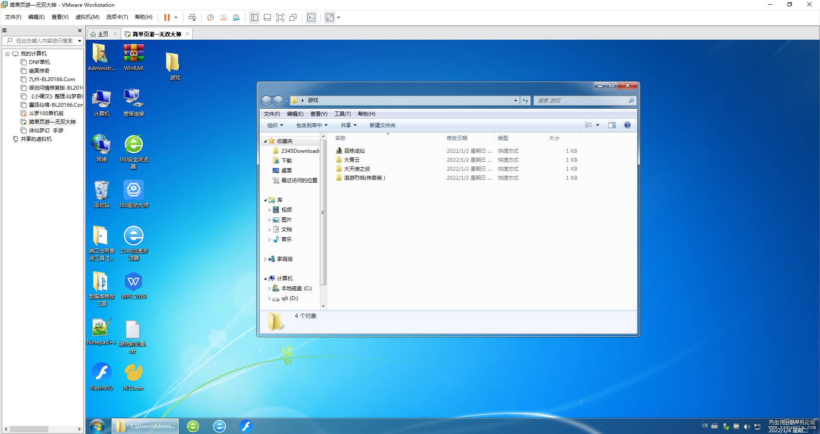Image resolution: width=820 pixels, height=434 pixels.
Task: Expand the 家庭组 node in Explorer
Action: [265, 259]
